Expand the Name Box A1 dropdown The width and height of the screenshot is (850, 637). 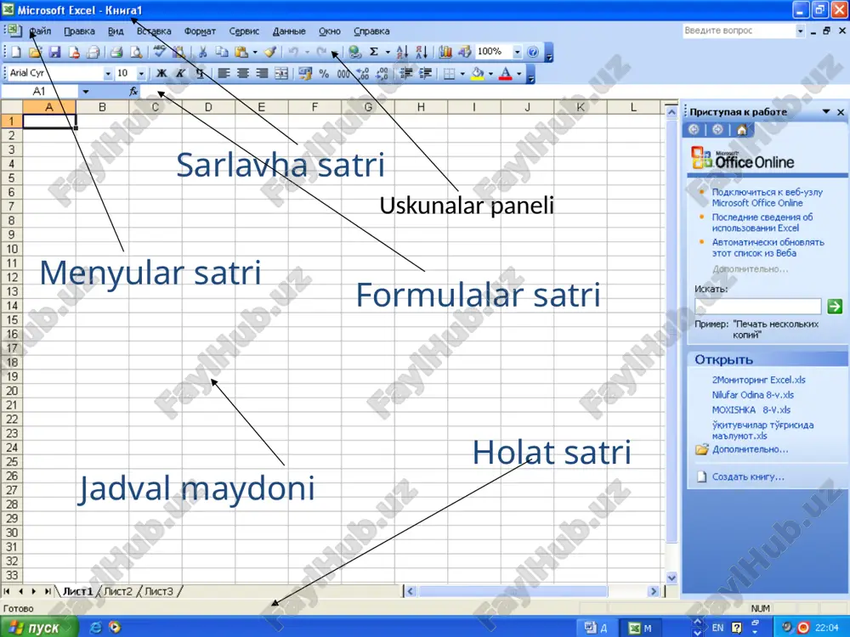click(x=85, y=92)
